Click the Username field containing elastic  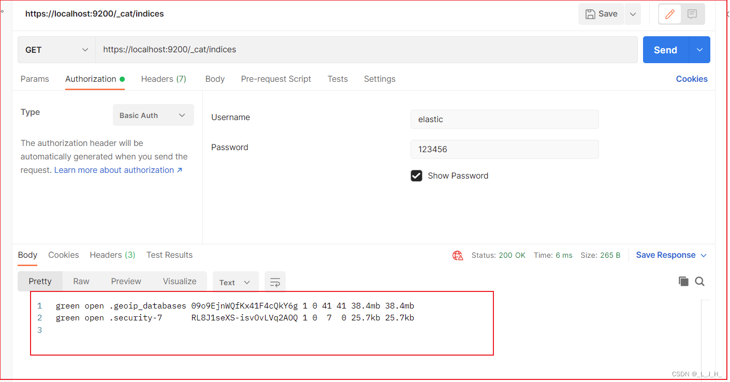pyautogui.click(x=505, y=119)
